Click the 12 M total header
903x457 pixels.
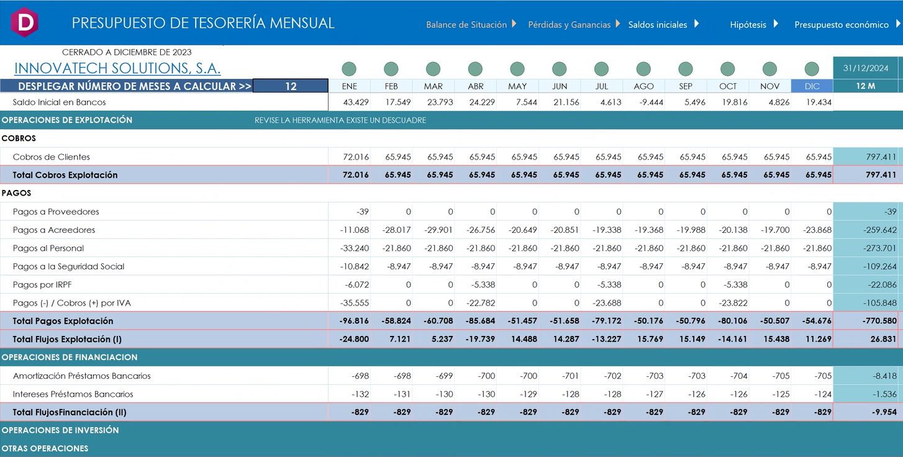point(865,86)
